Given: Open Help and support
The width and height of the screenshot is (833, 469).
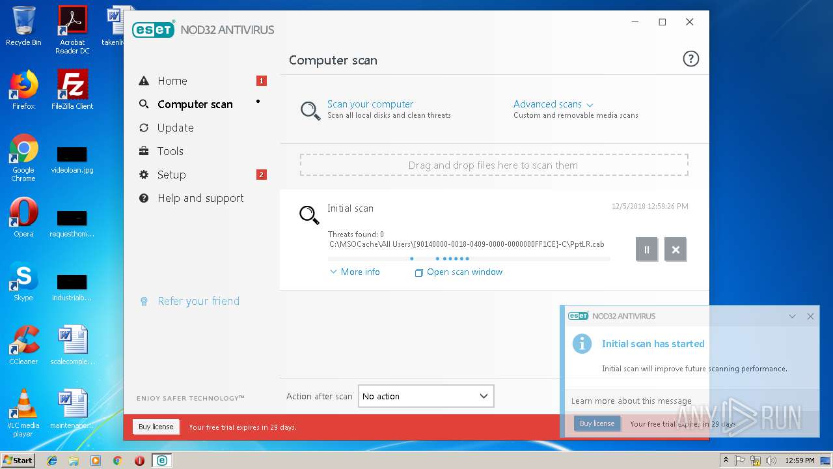Looking at the screenshot, I should pyautogui.click(x=200, y=198).
